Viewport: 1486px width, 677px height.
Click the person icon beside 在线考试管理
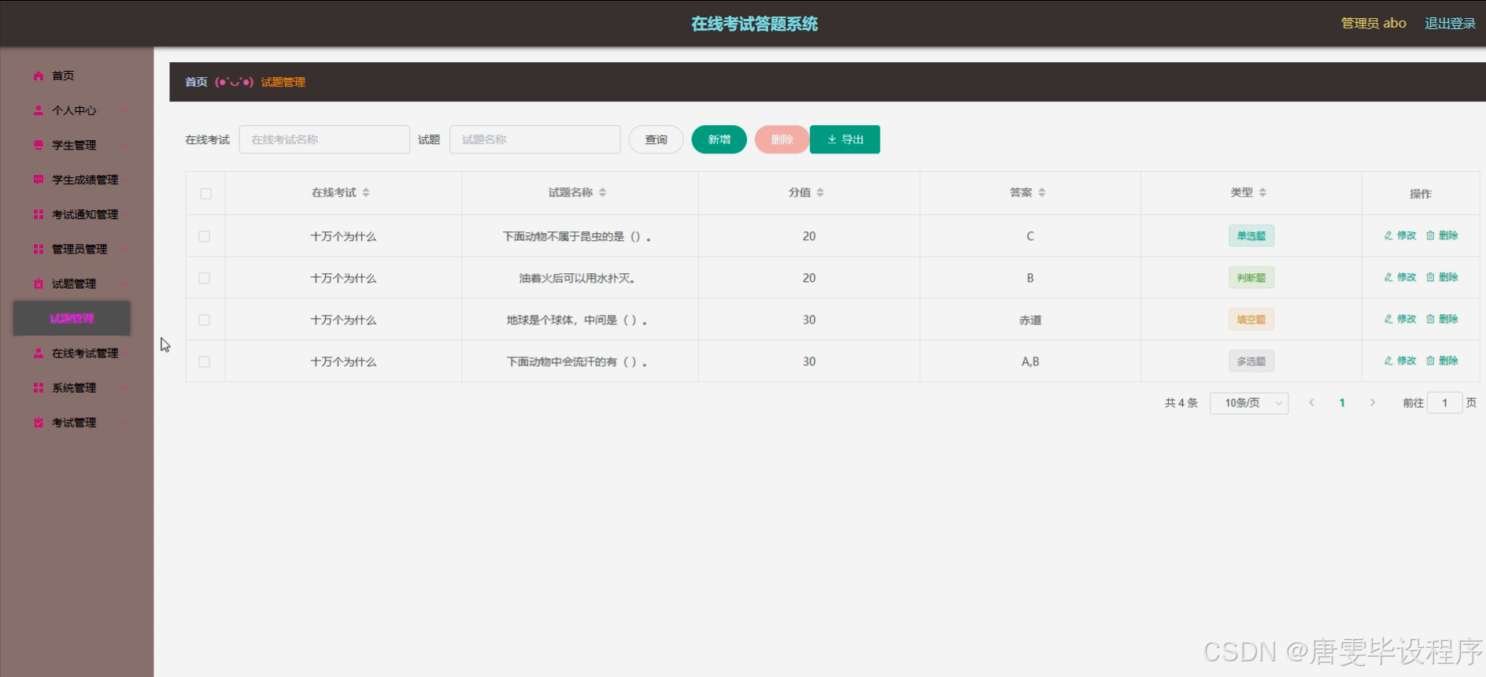coord(39,353)
